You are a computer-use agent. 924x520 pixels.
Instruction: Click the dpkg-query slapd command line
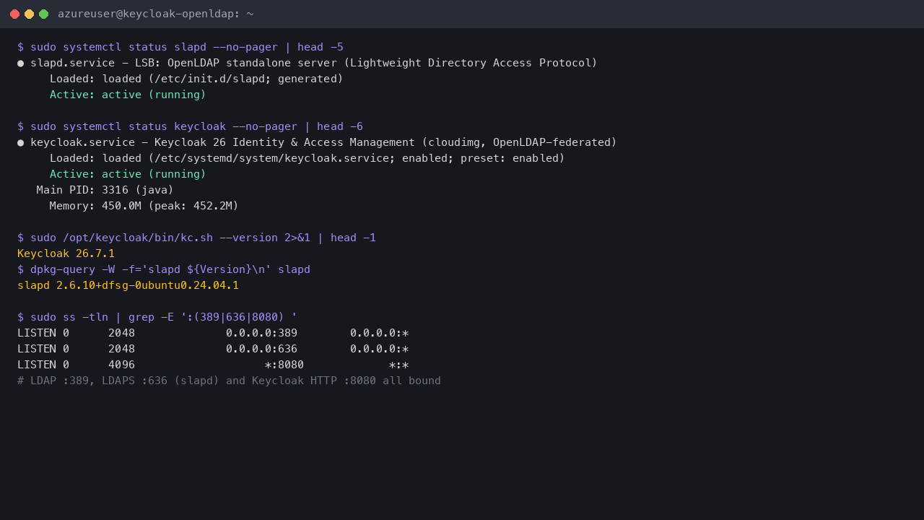[x=164, y=269]
